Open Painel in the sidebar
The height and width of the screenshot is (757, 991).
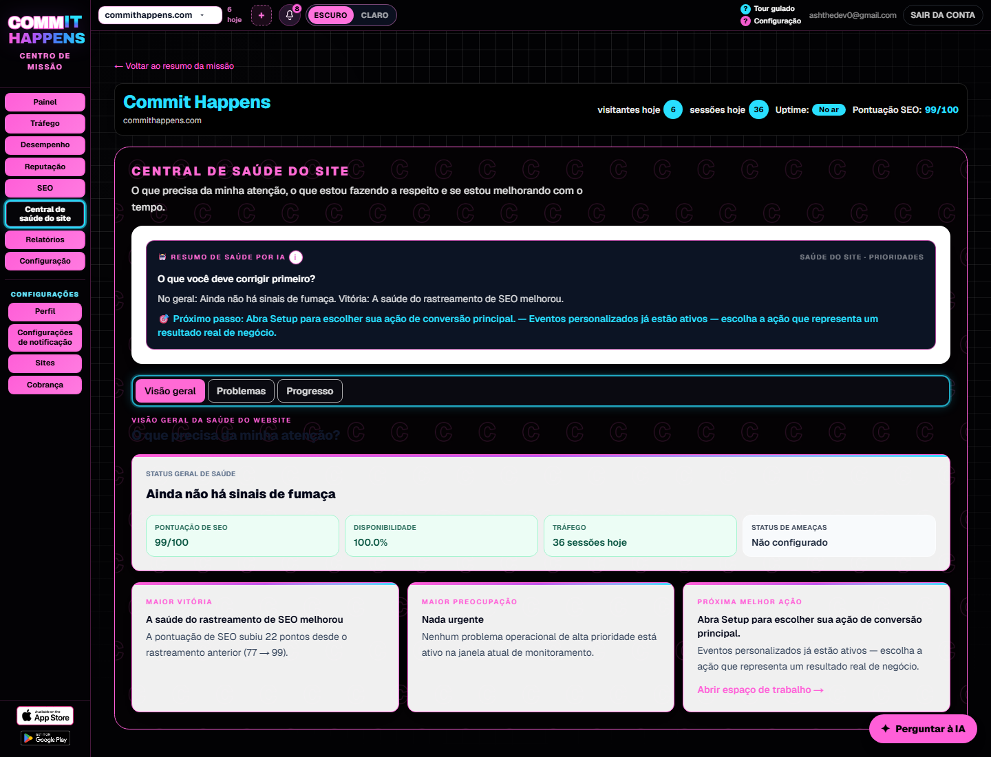point(45,102)
